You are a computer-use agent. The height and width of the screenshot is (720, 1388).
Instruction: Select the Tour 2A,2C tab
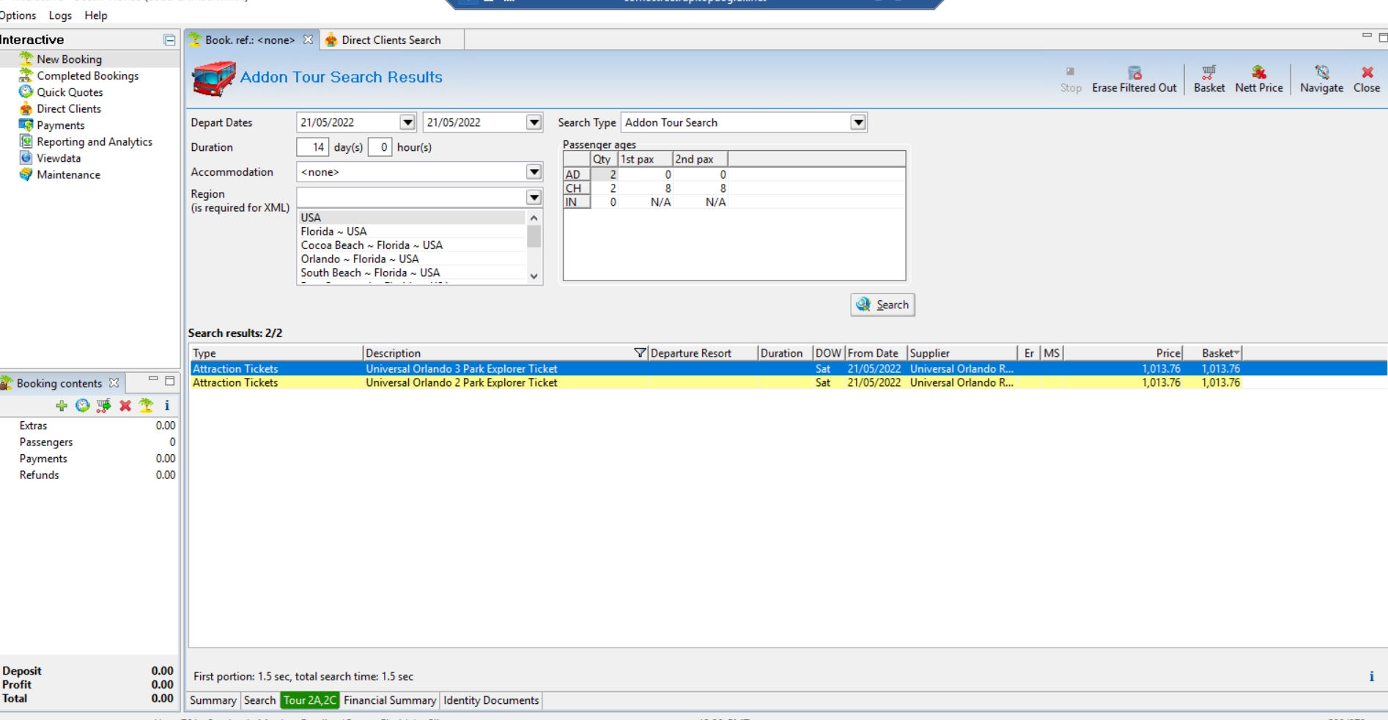(309, 700)
